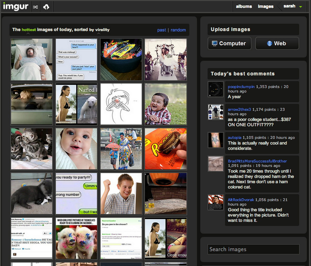Upload images from Computer
This screenshot has height=266, width=311.
(x=229, y=43)
